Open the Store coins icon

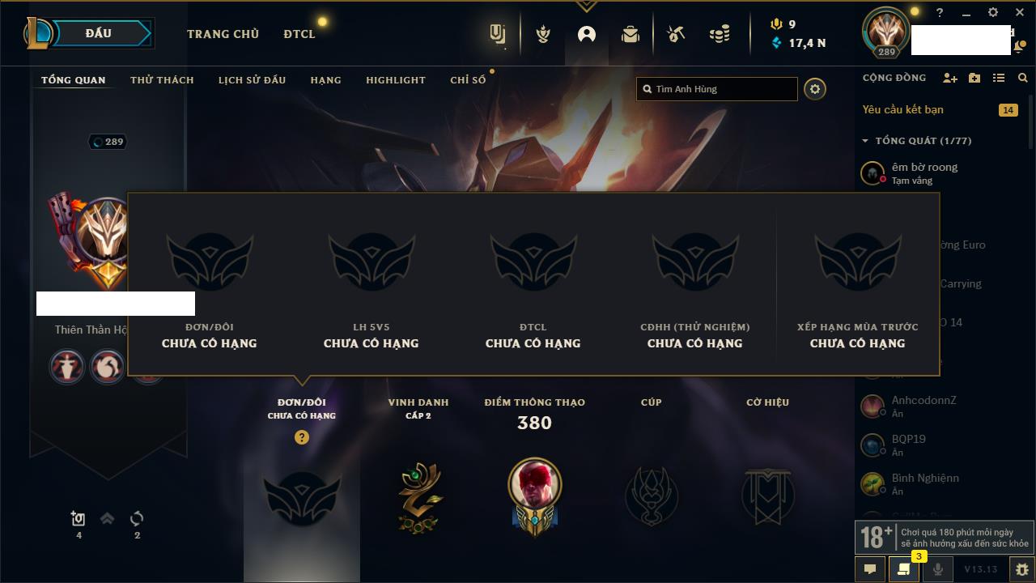tap(719, 34)
